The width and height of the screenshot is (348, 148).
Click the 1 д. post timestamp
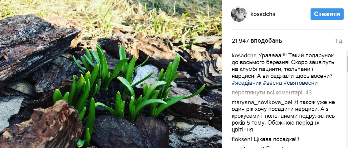tap(339, 41)
